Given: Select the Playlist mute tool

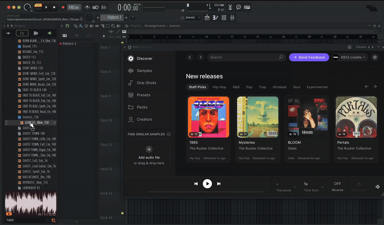Looking at the screenshot, I should click(x=92, y=26).
